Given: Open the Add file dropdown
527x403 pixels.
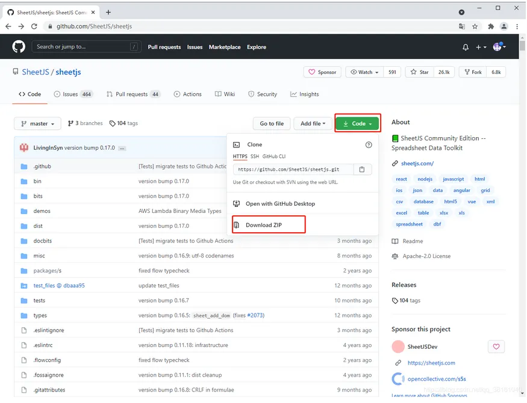Looking at the screenshot, I should click(x=313, y=123).
